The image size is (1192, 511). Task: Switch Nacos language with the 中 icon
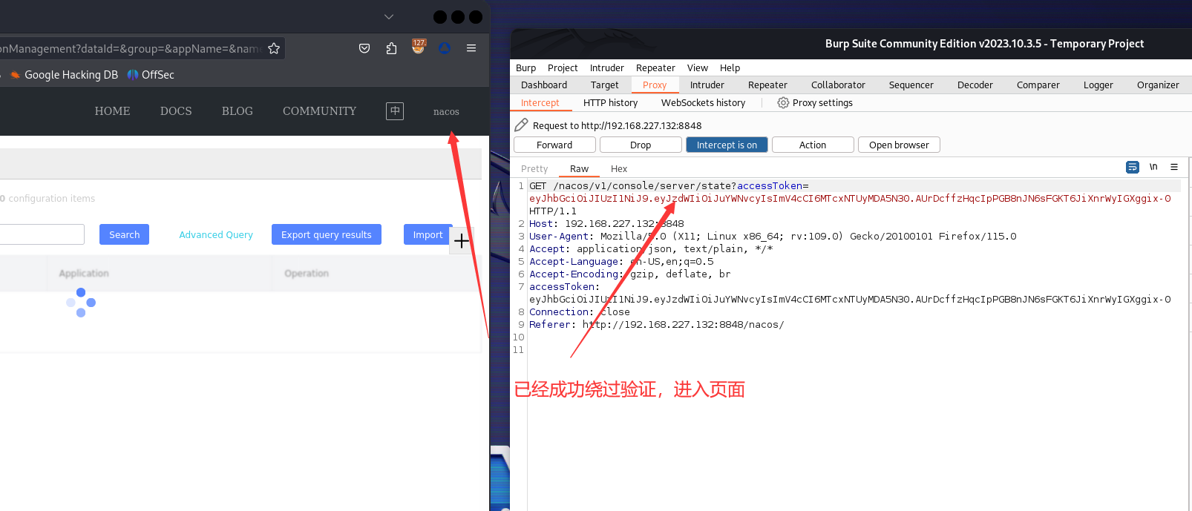pyautogui.click(x=395, y=111)
